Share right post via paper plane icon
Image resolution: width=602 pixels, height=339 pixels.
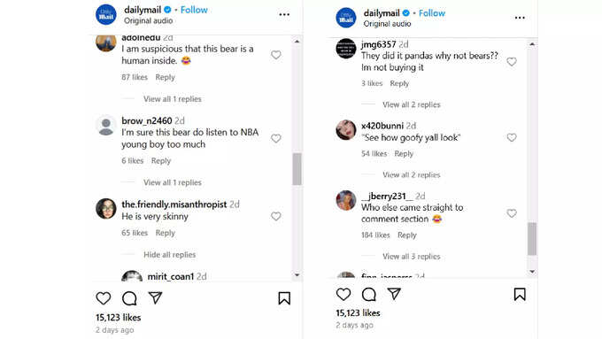coord(394,294)
